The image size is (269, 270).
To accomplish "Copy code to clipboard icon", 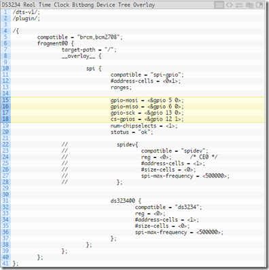I will (x=249, y=5).
